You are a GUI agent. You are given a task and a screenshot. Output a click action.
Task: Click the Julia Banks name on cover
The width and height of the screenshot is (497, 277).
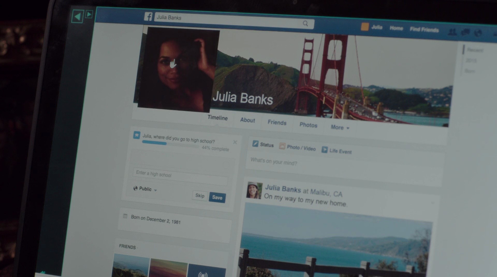point(243,98)
